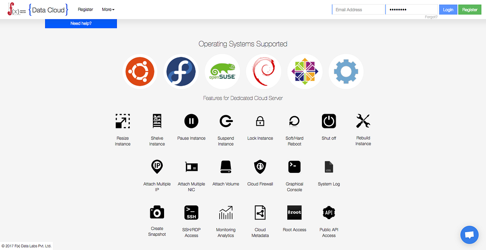The image size is (486, 250).
Task: Click the Need help? button
Action: [x=81, y=23]
